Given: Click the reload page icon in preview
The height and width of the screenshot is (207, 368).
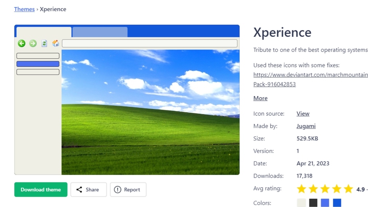Looking at the screenshot, I should point(44,43).
